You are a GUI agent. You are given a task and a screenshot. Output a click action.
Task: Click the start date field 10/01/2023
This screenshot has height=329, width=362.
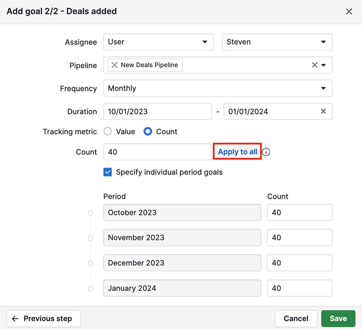coord(157,112)
